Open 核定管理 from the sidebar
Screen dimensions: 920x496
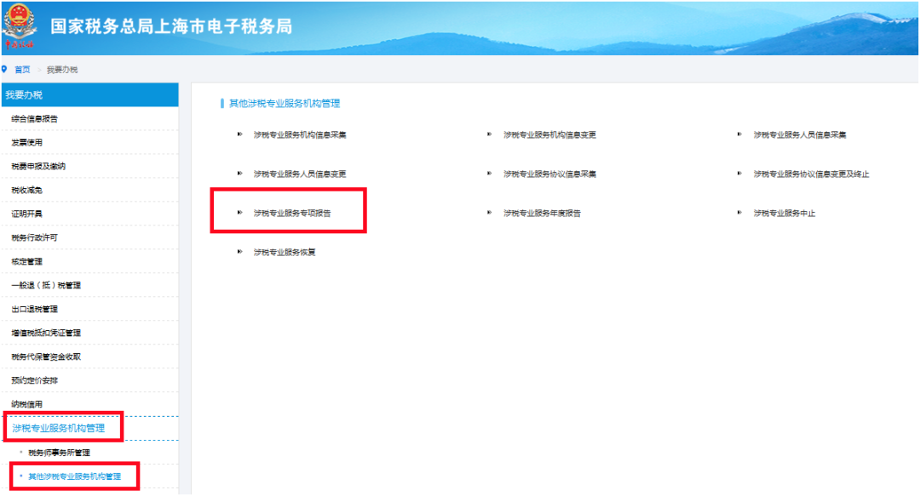(89, 261)
